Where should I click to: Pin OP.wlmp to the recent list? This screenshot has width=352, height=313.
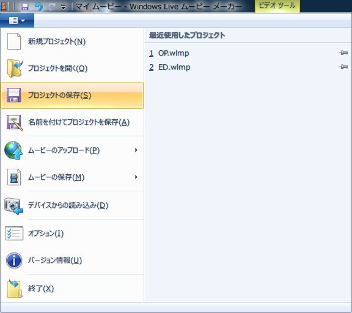coord(343,53)
